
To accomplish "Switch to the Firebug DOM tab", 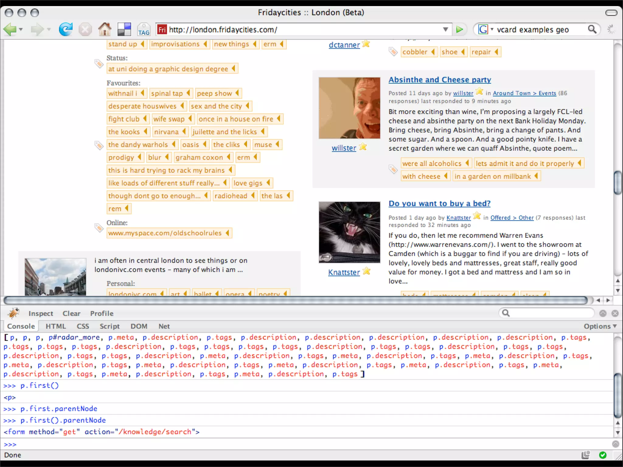I will pyautogui.click(x=139, y=326).
